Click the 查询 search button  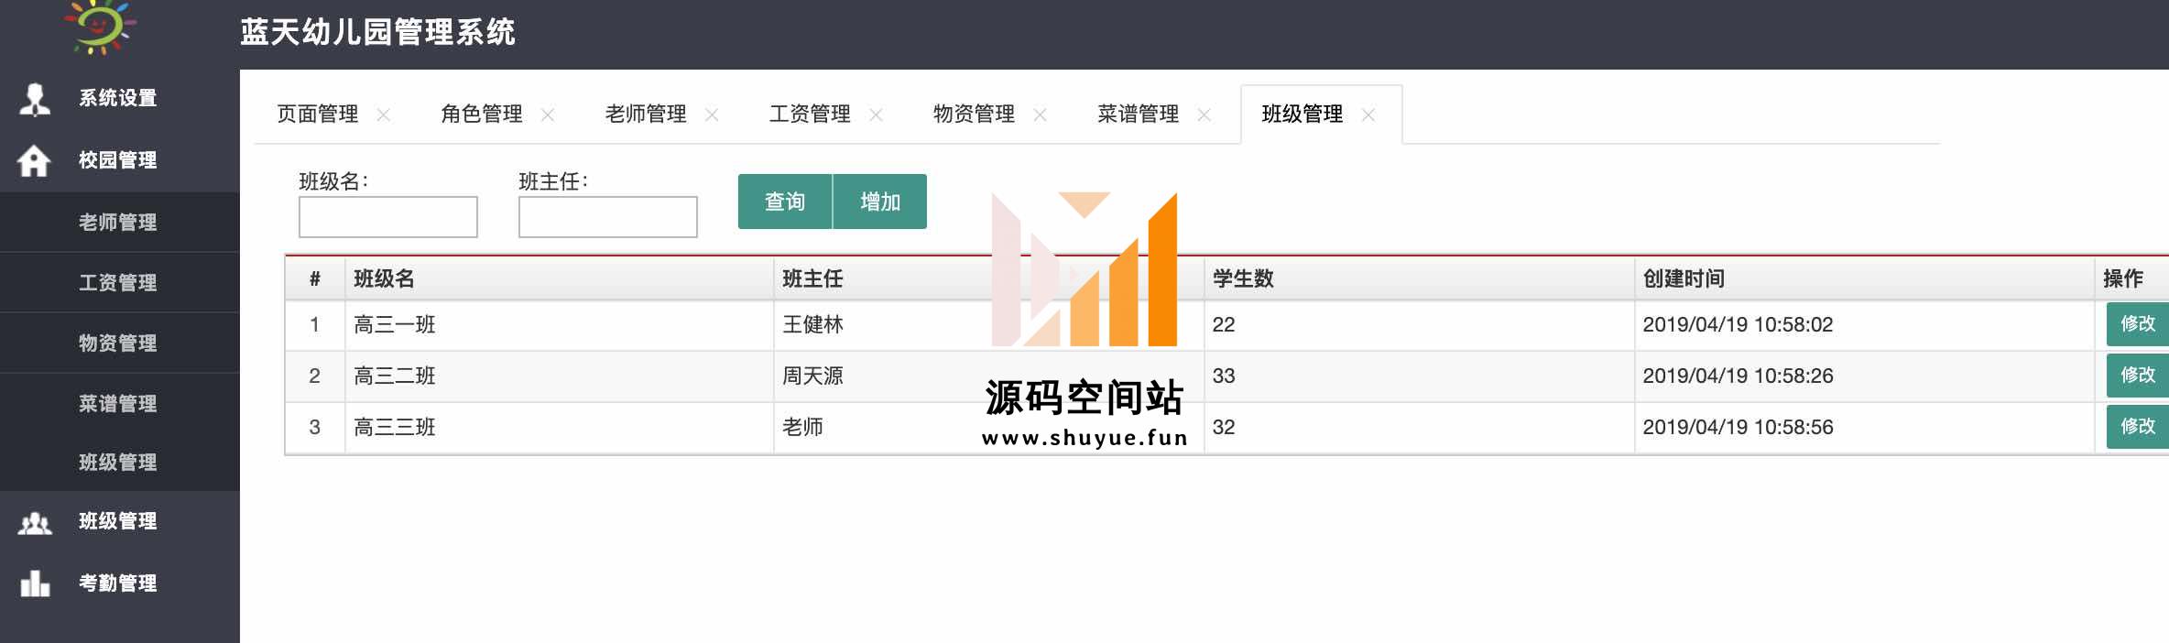coord(785,202)
